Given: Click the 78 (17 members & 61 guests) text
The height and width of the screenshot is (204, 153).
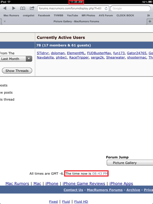Looking at the screenshot, I should point(63,45).
